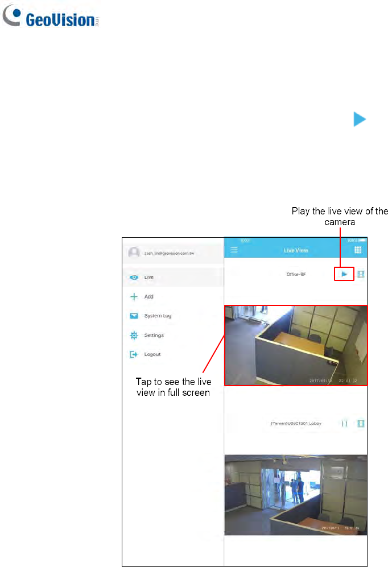Click the user avatar icon
Screen dimensions: 388x567
134,252
